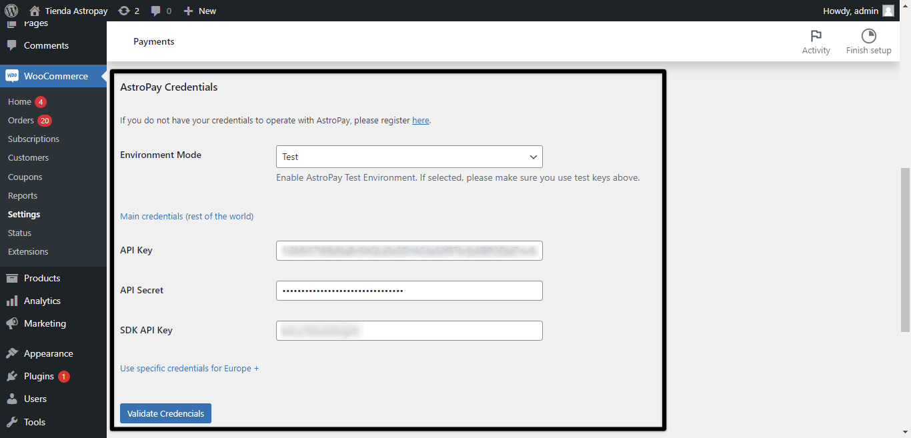The width and height of the screenshot is (911, 438).
Task: Open the Activity flag icon
Action: (816, 36)
